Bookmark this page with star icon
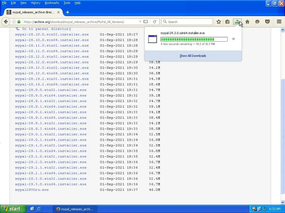Image resolution: width=285 pixels, height=213 pixels. click(219, 22)
